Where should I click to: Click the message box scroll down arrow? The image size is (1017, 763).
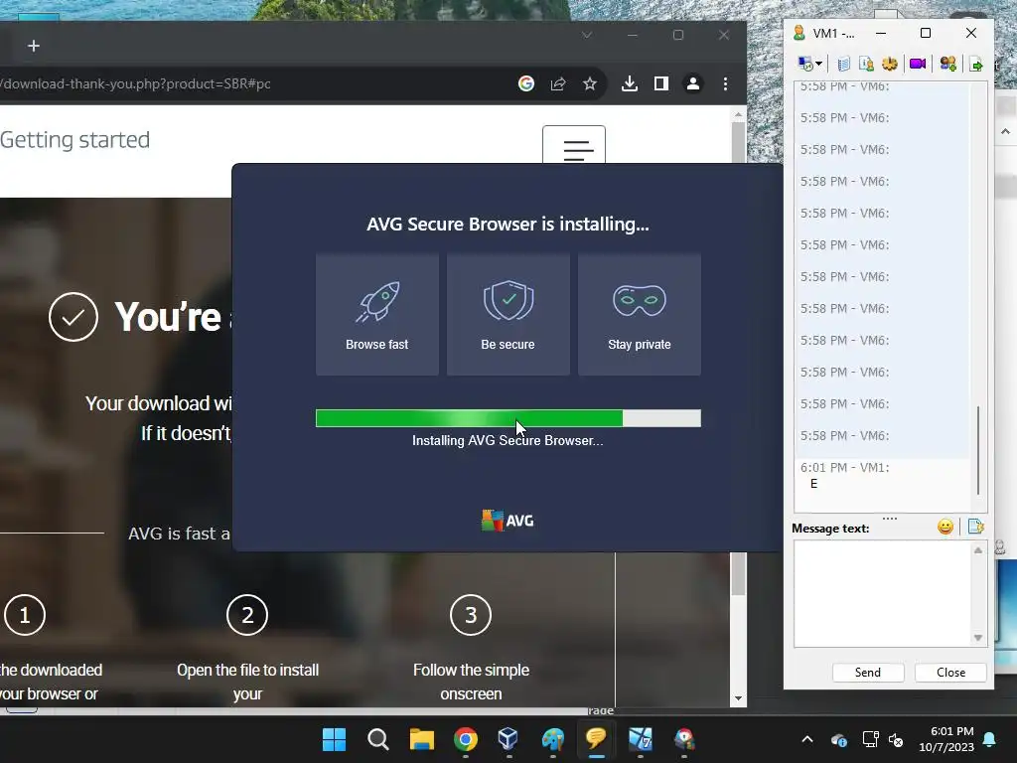pos(978,638)
